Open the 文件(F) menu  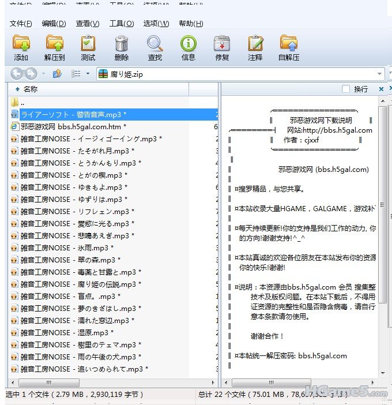click(x=21, y=24)
